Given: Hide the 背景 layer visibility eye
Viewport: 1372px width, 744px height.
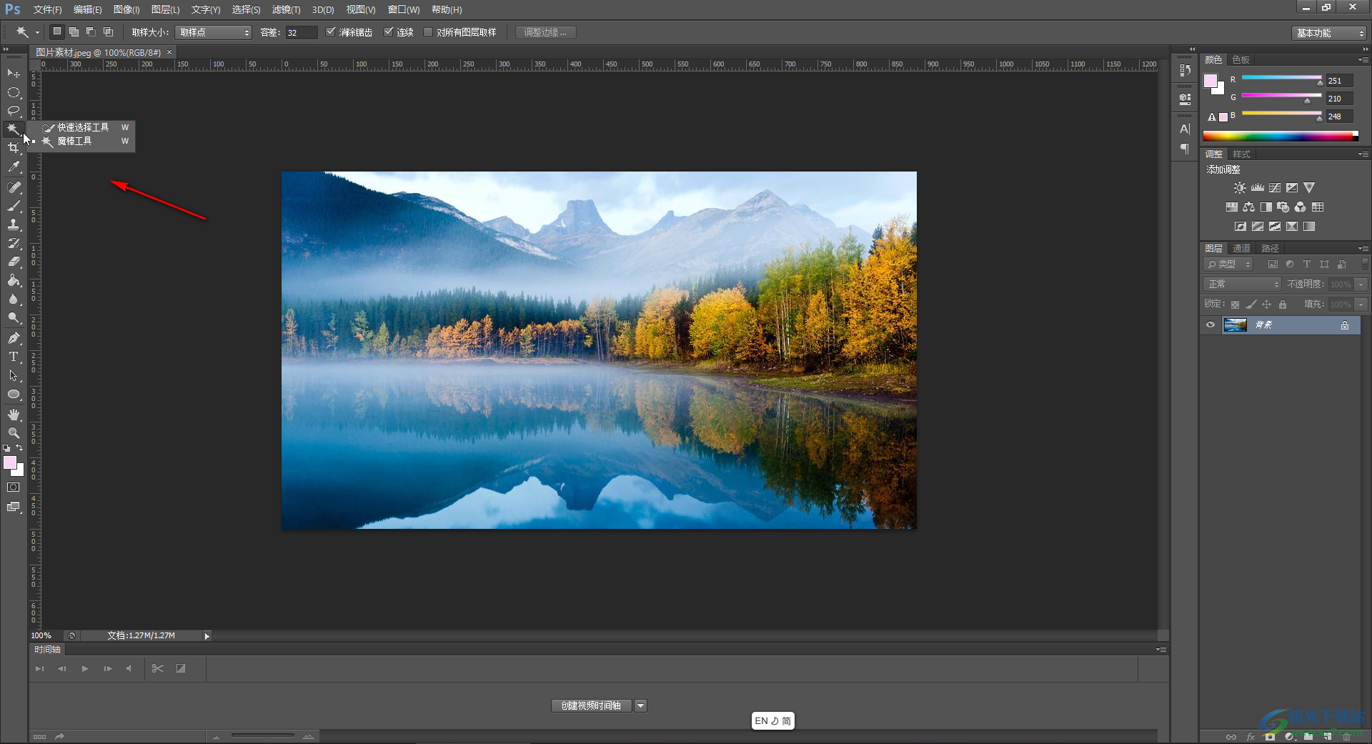Looking at the screenshot, I should pyautogui.click(x=1211, y=325).
